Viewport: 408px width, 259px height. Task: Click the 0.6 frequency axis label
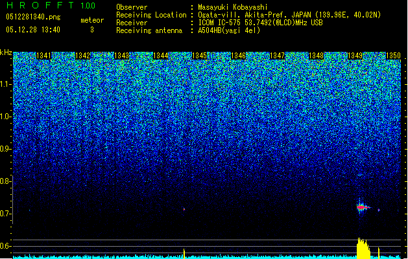tap(6, 246)
